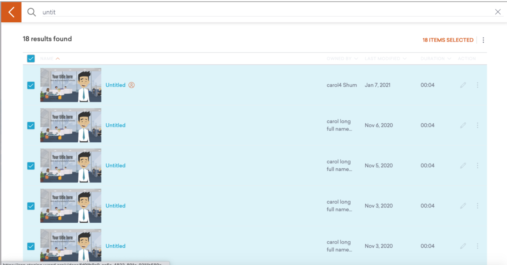Edit the Nov 5, 2020 video with pencil icon

pyautogui.click(x=463, y=165)
